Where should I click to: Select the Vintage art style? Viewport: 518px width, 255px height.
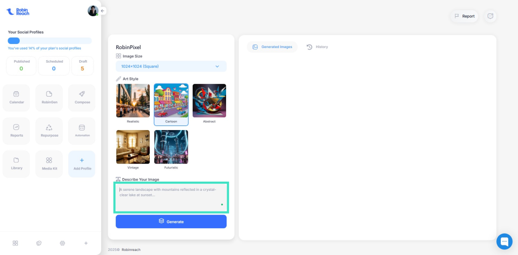133,150
